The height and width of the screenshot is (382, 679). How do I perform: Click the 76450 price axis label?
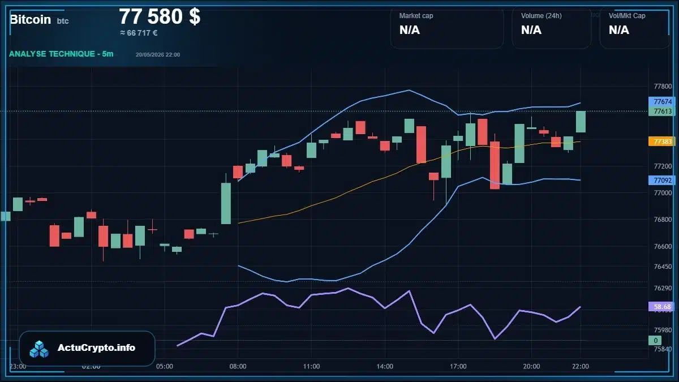663,267
